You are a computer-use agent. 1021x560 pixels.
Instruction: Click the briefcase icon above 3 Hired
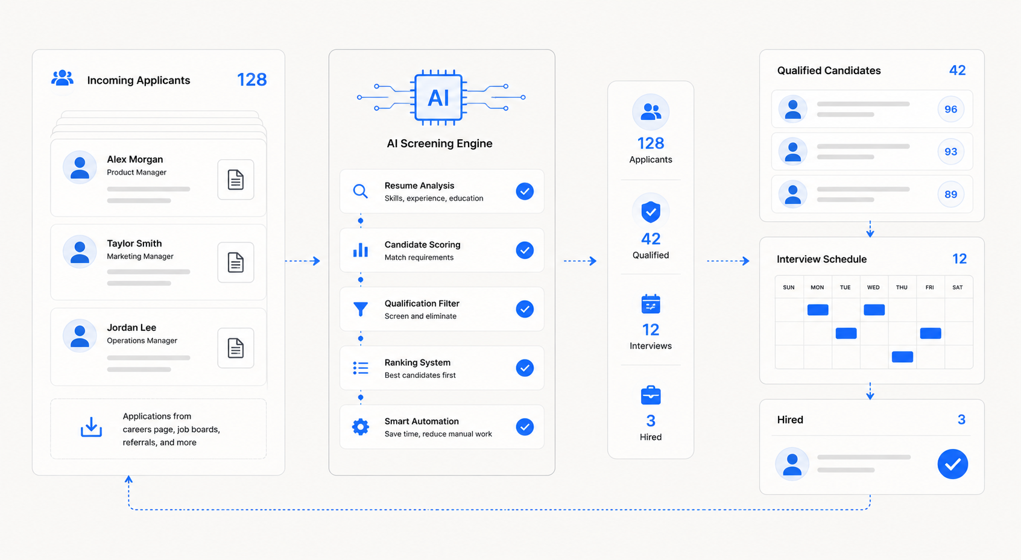point(651,395)
